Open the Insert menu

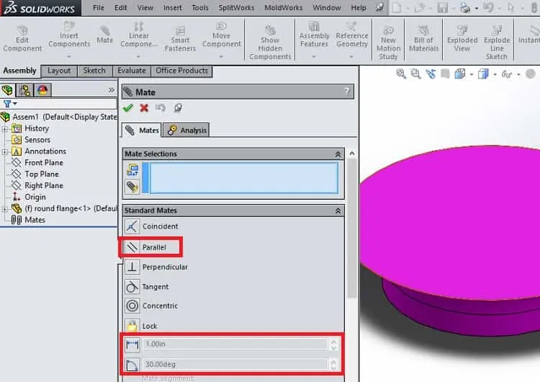pos(172,8)
